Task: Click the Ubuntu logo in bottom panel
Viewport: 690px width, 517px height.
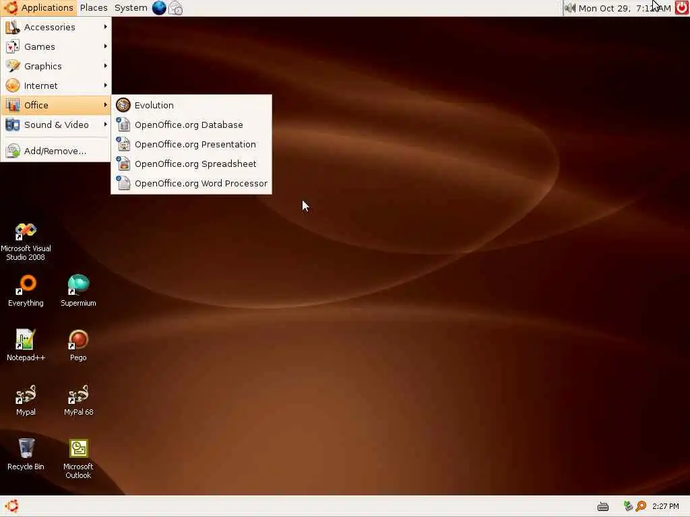Action: pyautogui.click(x=12, y=506)
